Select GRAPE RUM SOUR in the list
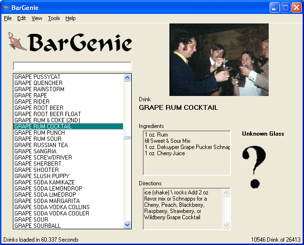 [x=68, y=139]
